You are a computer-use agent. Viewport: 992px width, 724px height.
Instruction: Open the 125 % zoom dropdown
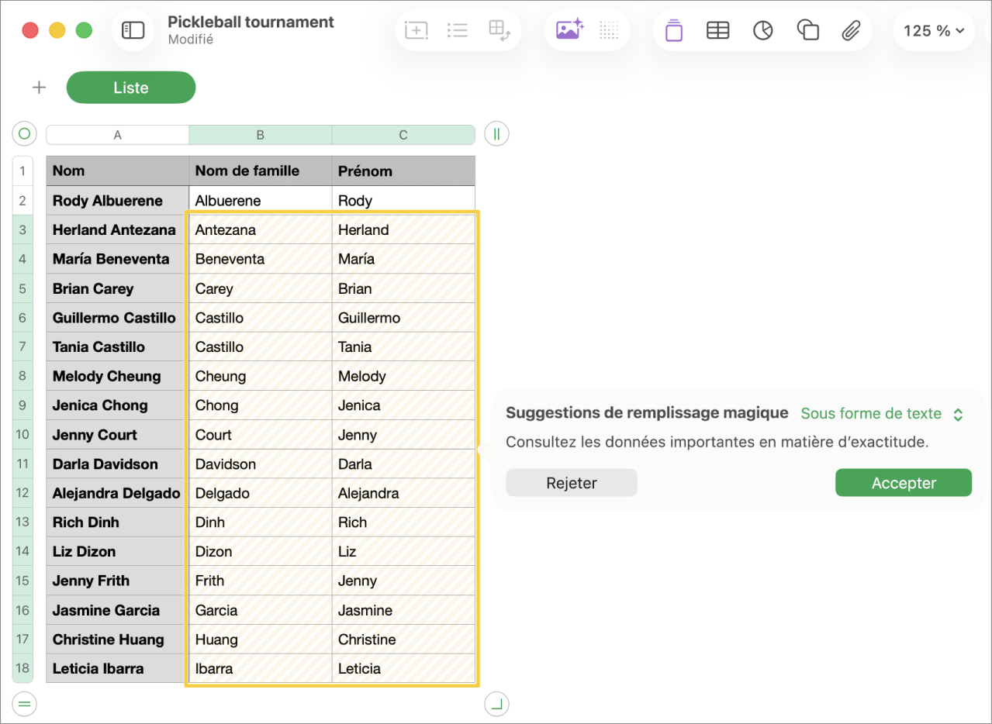click(x=933, y=31)
